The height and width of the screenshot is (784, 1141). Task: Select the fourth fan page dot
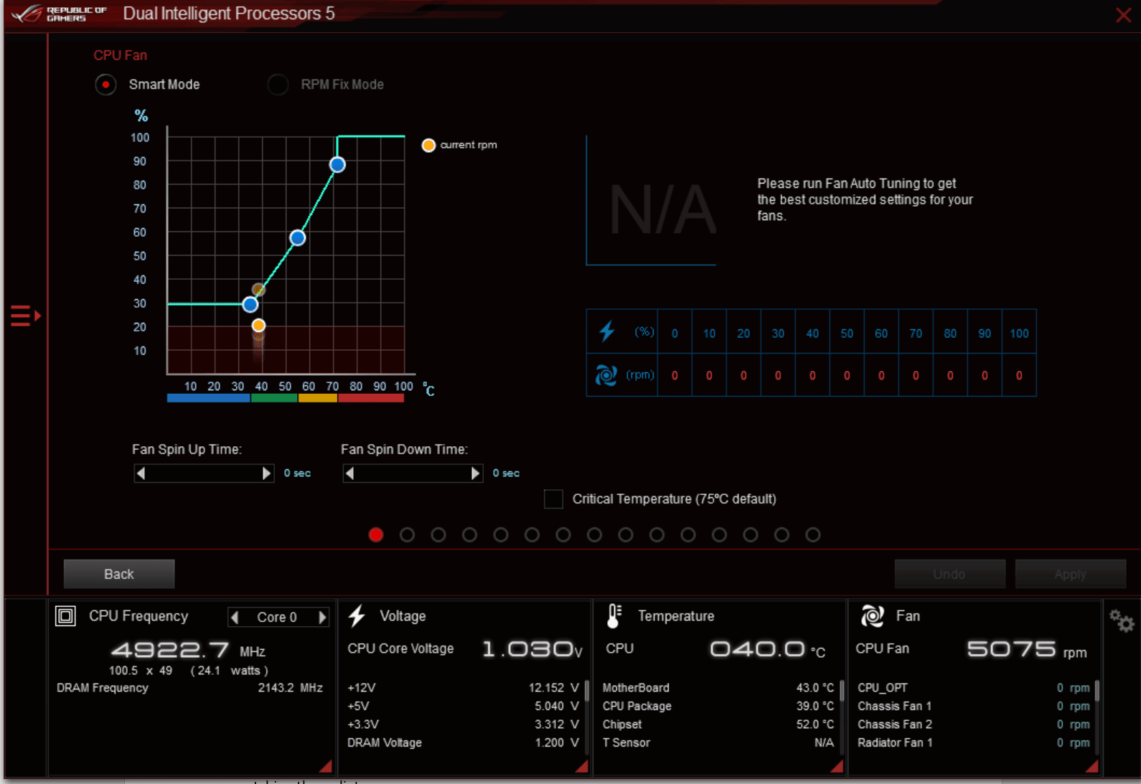pyautogui.click(x=469, y=534)
